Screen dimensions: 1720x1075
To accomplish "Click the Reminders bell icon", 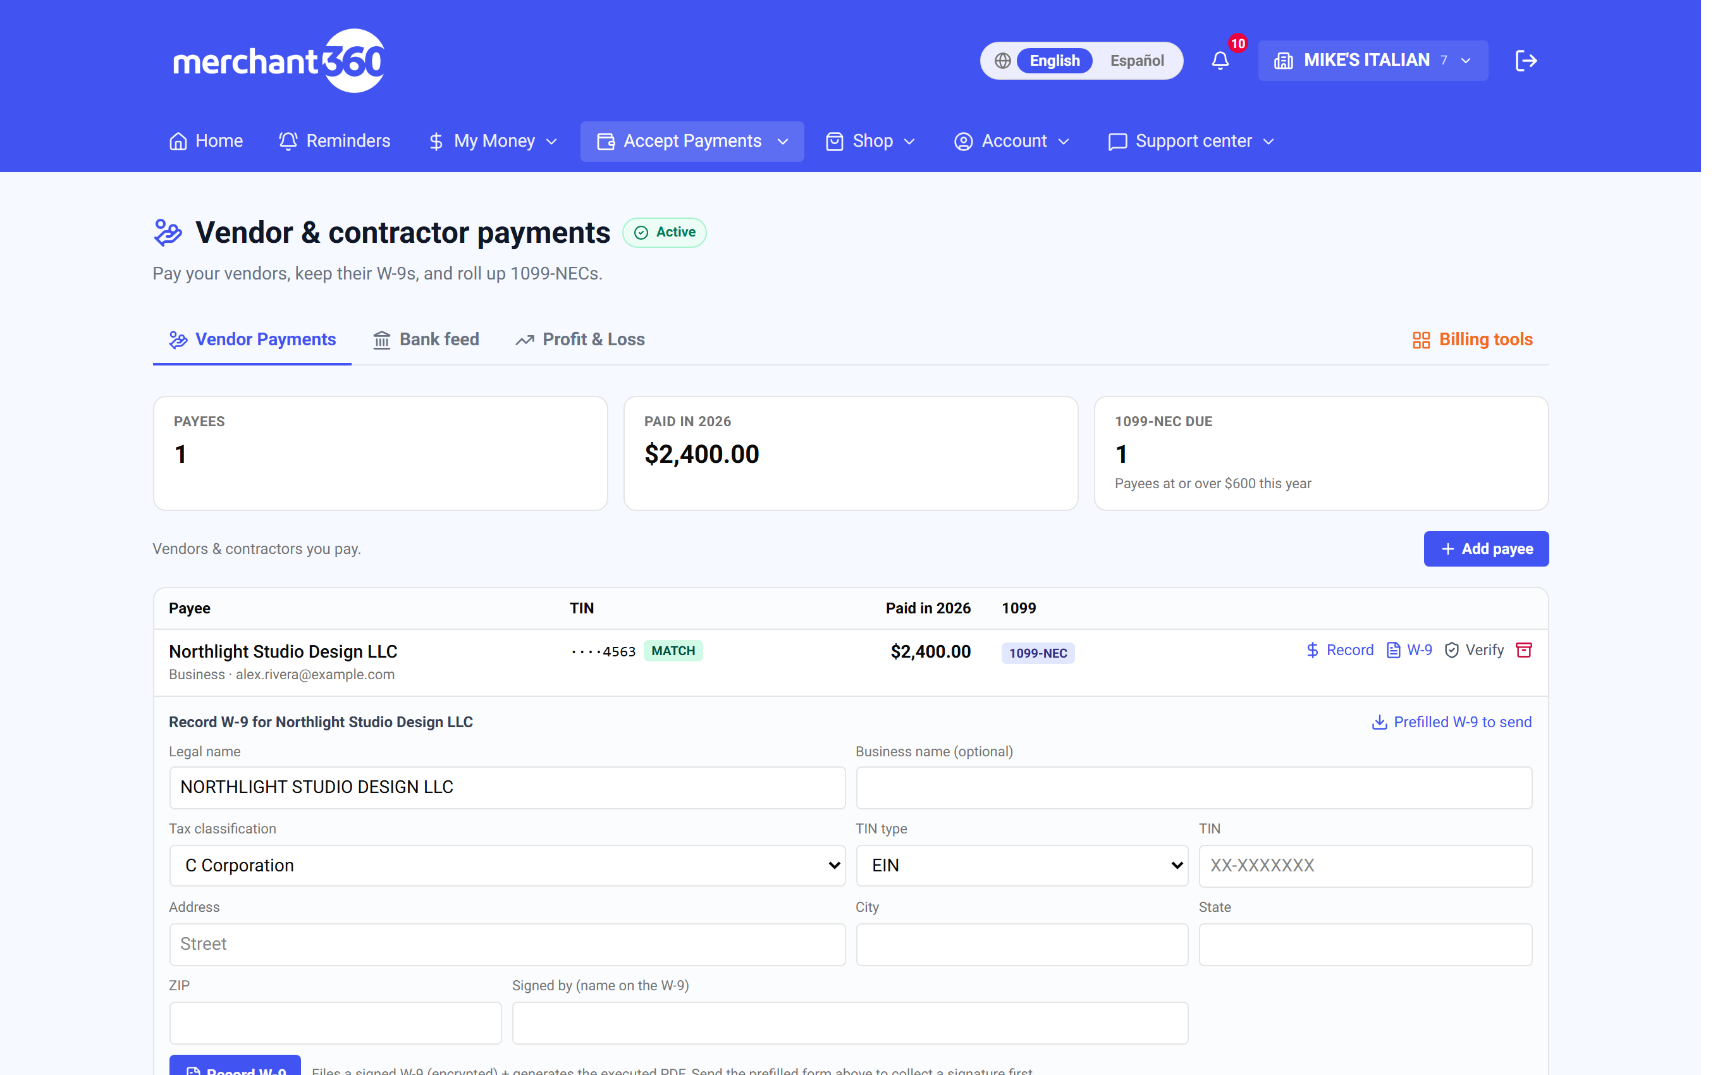I will [x=288, y=142].
